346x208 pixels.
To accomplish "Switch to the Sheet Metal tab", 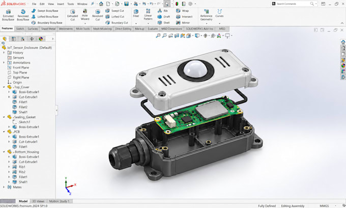I will click(48, 29).
